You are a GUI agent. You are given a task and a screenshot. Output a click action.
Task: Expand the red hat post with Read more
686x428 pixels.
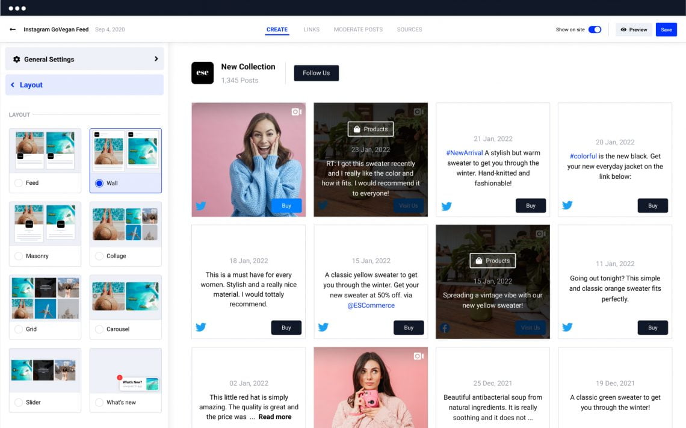[x=275, y=417]
